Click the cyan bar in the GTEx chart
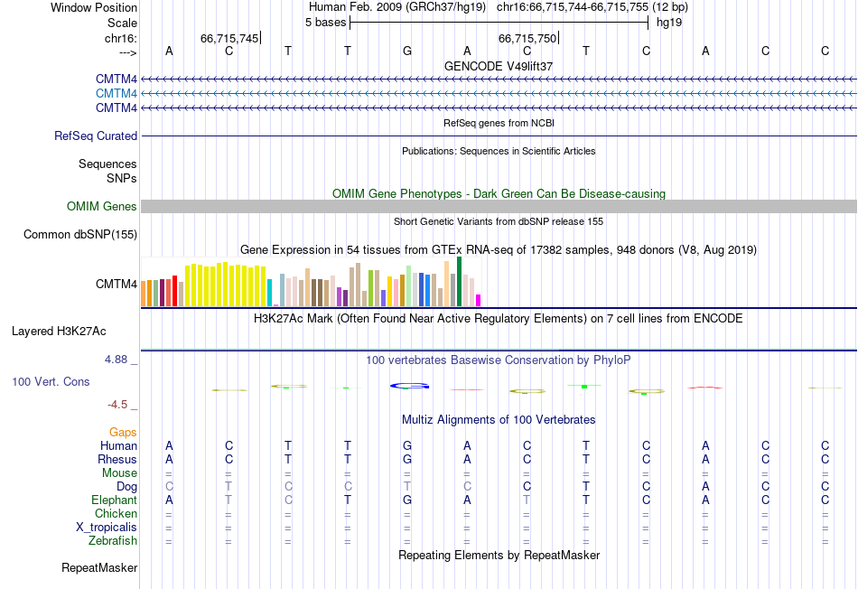The image size is (858, 589). pyautogui.click(x=269, y=293)
